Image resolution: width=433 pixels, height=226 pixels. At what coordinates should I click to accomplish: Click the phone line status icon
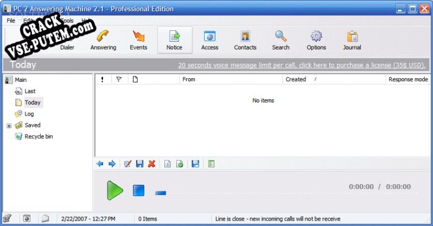pos(7,218)
